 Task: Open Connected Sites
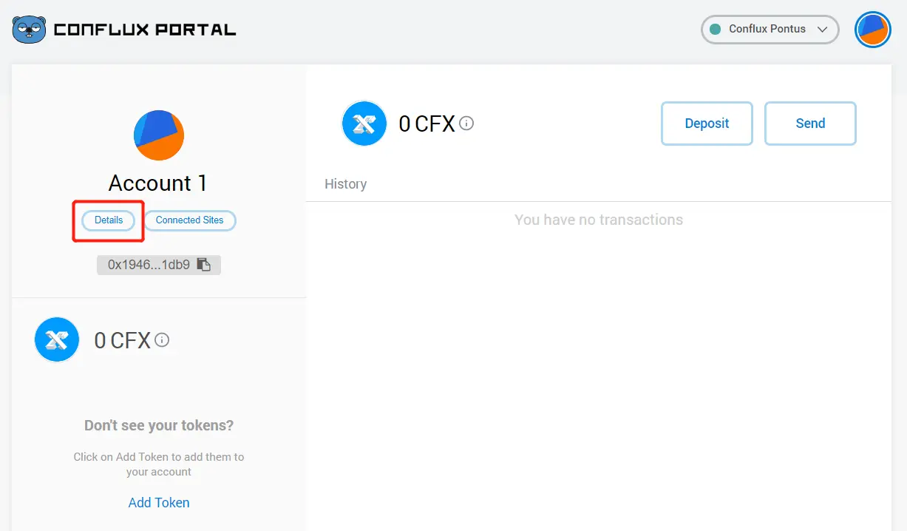click(189, 220)
